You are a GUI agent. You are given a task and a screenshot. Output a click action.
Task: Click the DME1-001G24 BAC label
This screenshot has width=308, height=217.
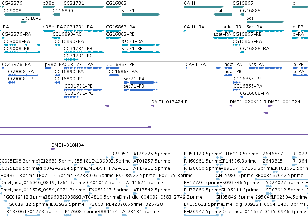284,102
